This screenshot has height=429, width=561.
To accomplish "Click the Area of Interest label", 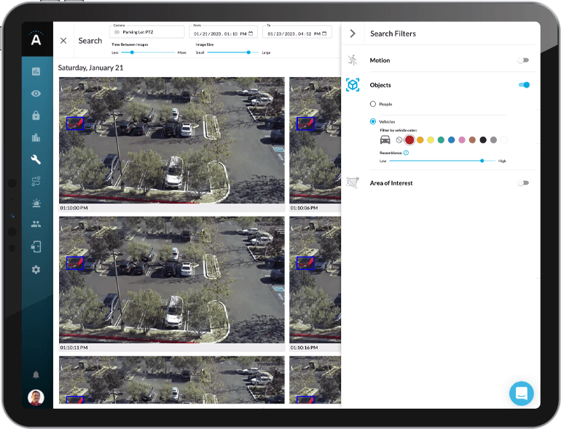I will tap(391, 183).
